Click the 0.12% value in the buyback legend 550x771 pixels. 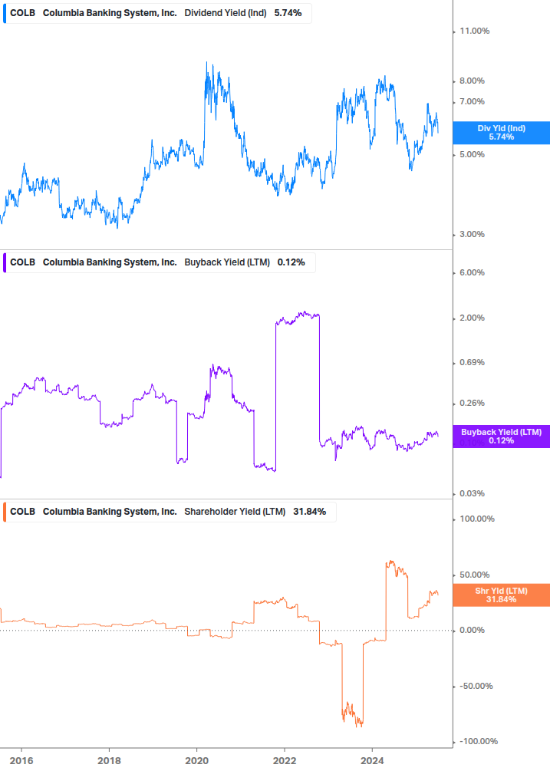(x=291, y=262)
